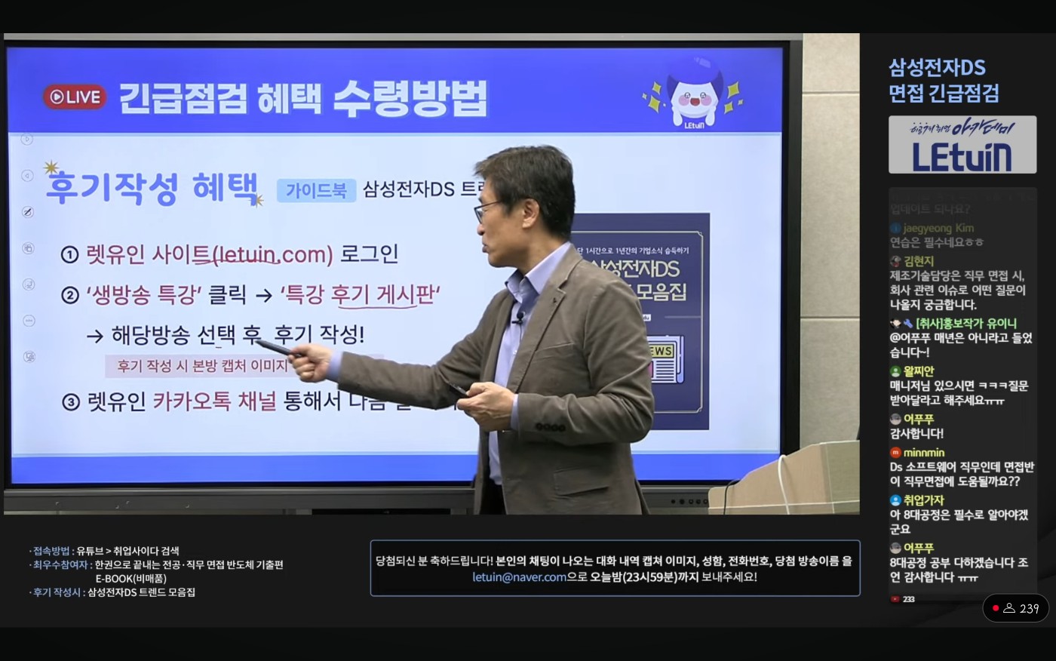Open the letuin@naver.com email link

[x=519, y=577]
